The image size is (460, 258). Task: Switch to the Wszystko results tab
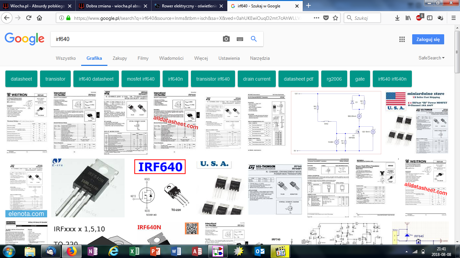point(66,58)
